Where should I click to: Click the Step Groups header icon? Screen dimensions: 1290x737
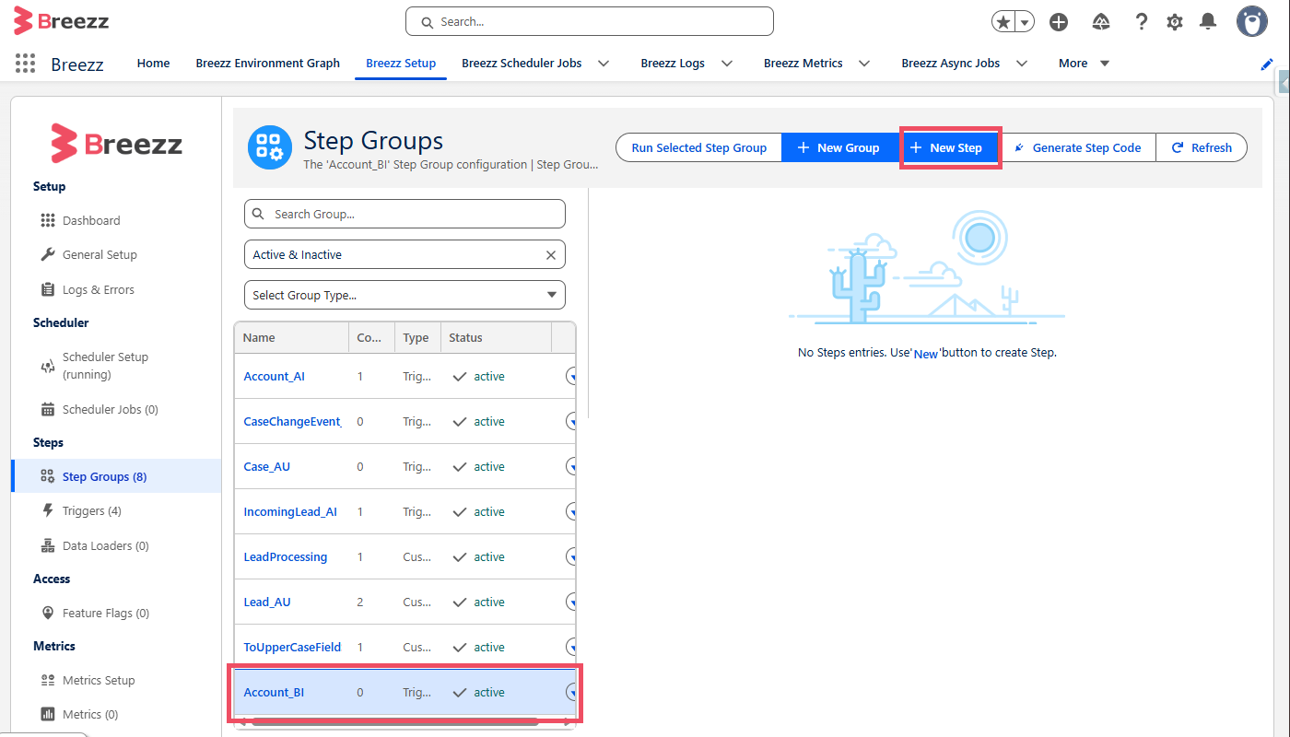pyautogui.click(x=270, y=147)
